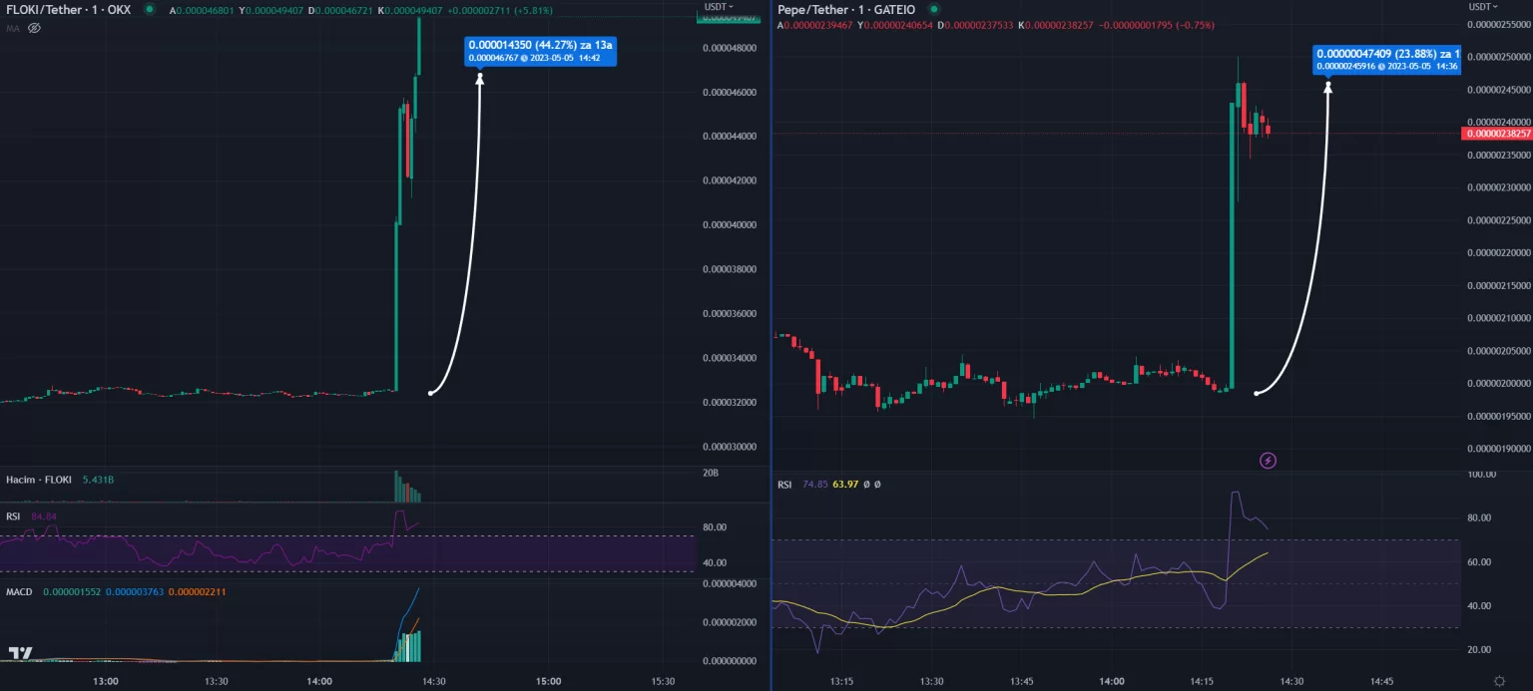1533x691 pixels.
Task: Open USDT currency dropdown on Pepe chart
Action: (x=1481, y=7)
